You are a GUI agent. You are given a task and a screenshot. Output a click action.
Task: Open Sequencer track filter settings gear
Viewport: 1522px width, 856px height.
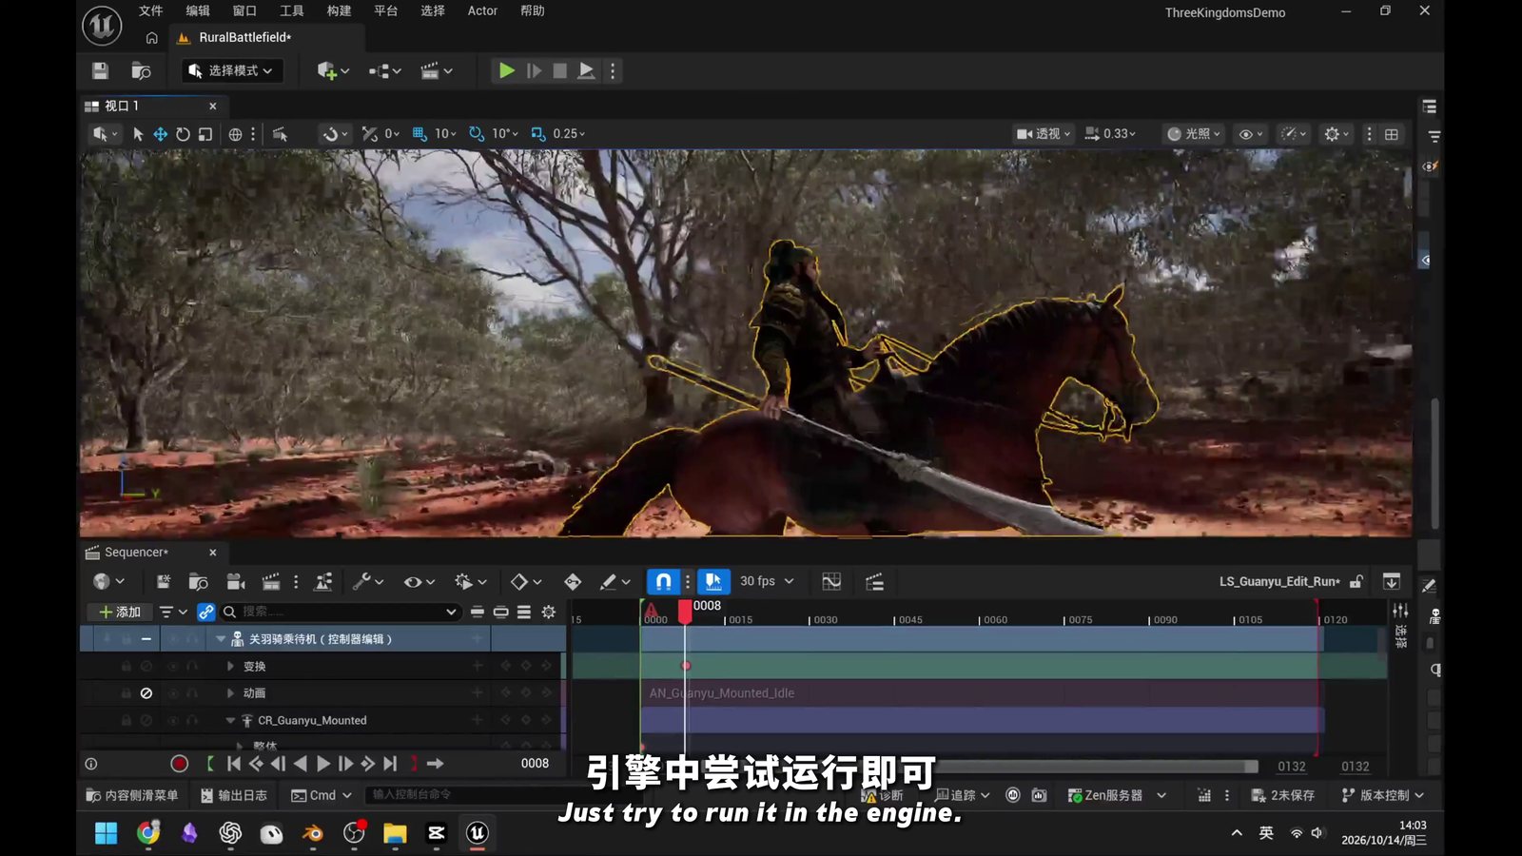click(x=549, y=612)
